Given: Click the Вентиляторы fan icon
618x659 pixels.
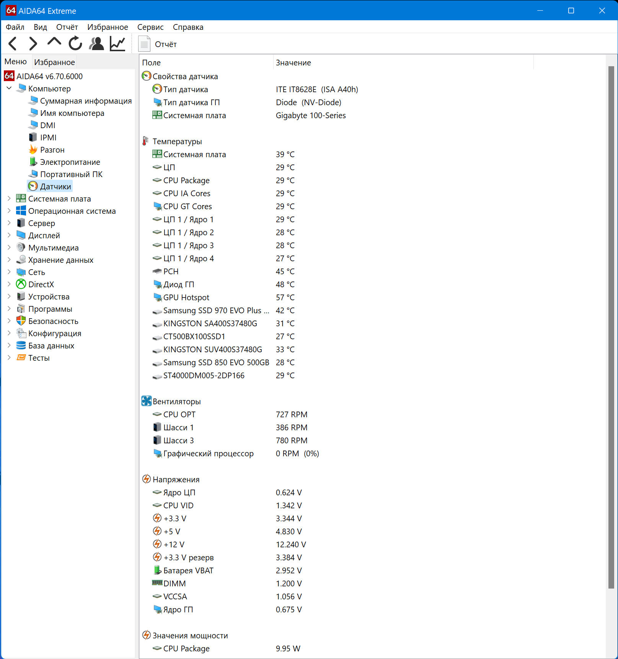Looking at the screenshot, I should (x=147, y=401).
